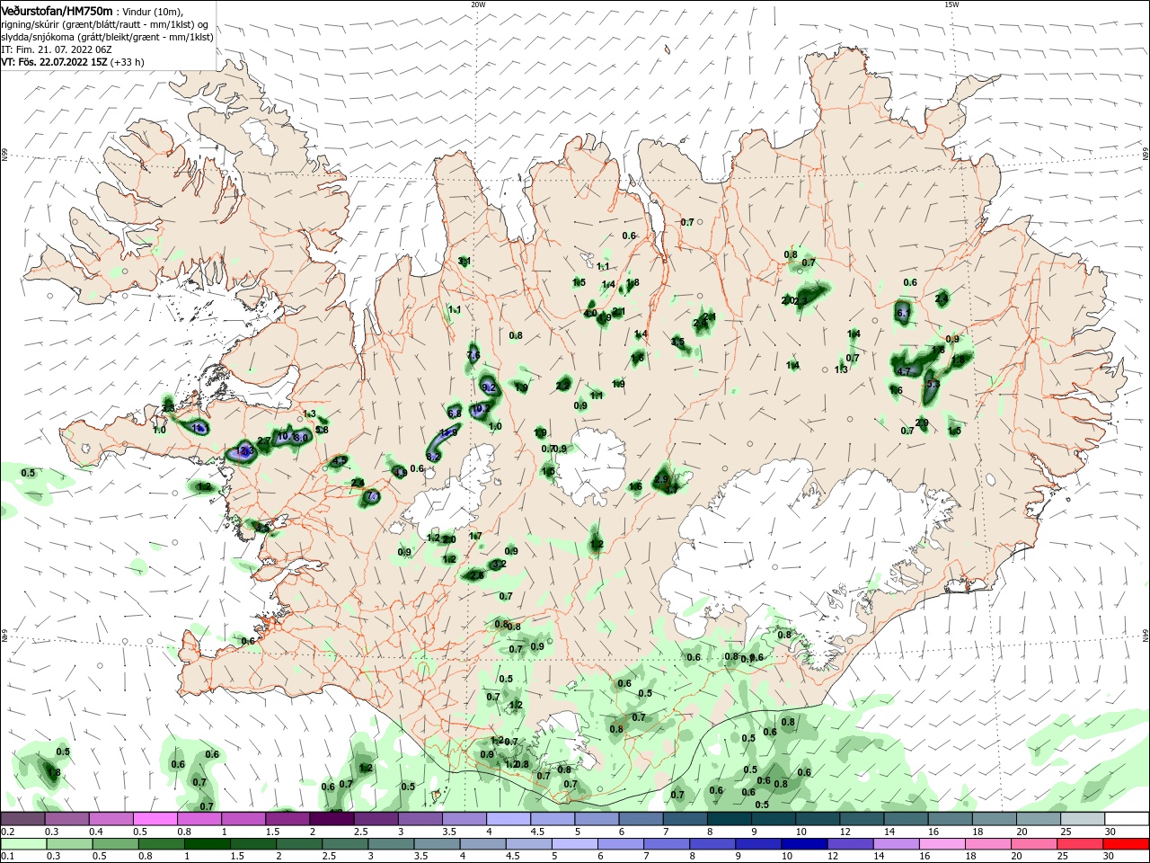
Task: Select bright red lower swatch beyond 30
Action: click(1128, 844)
